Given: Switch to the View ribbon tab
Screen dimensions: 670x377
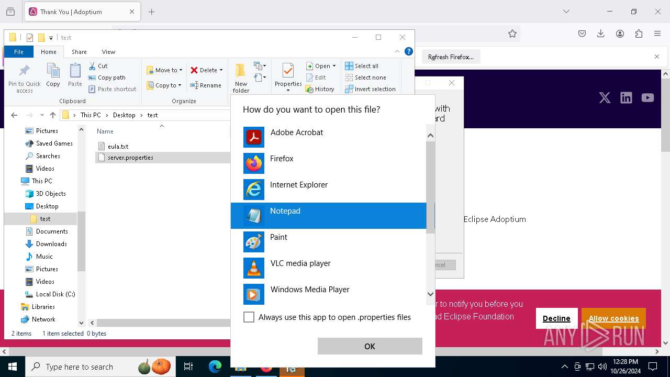Looking at the screenshot, I should point(108,52).
